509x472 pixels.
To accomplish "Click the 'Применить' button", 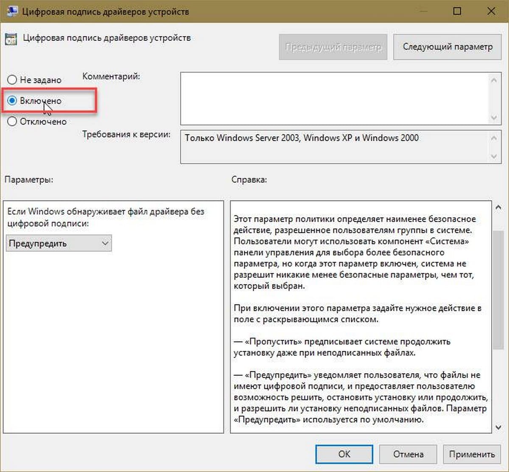I will (472, 454).
